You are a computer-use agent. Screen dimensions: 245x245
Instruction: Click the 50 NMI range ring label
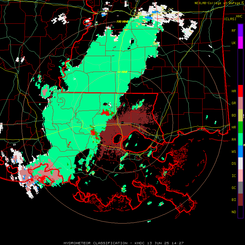click(122, 72)
